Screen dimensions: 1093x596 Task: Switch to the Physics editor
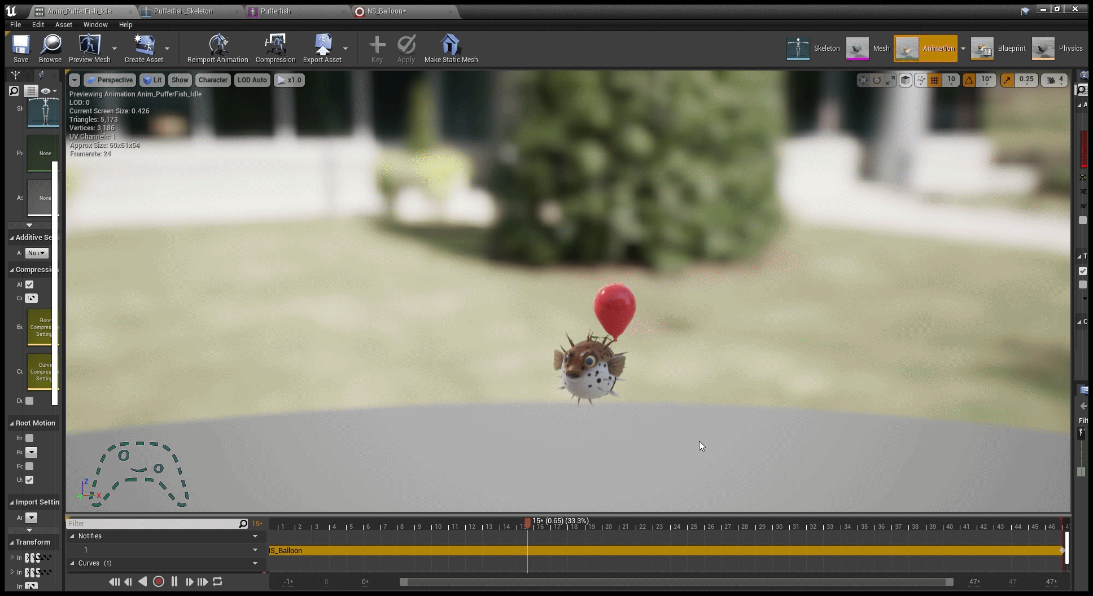point(1059,49)
